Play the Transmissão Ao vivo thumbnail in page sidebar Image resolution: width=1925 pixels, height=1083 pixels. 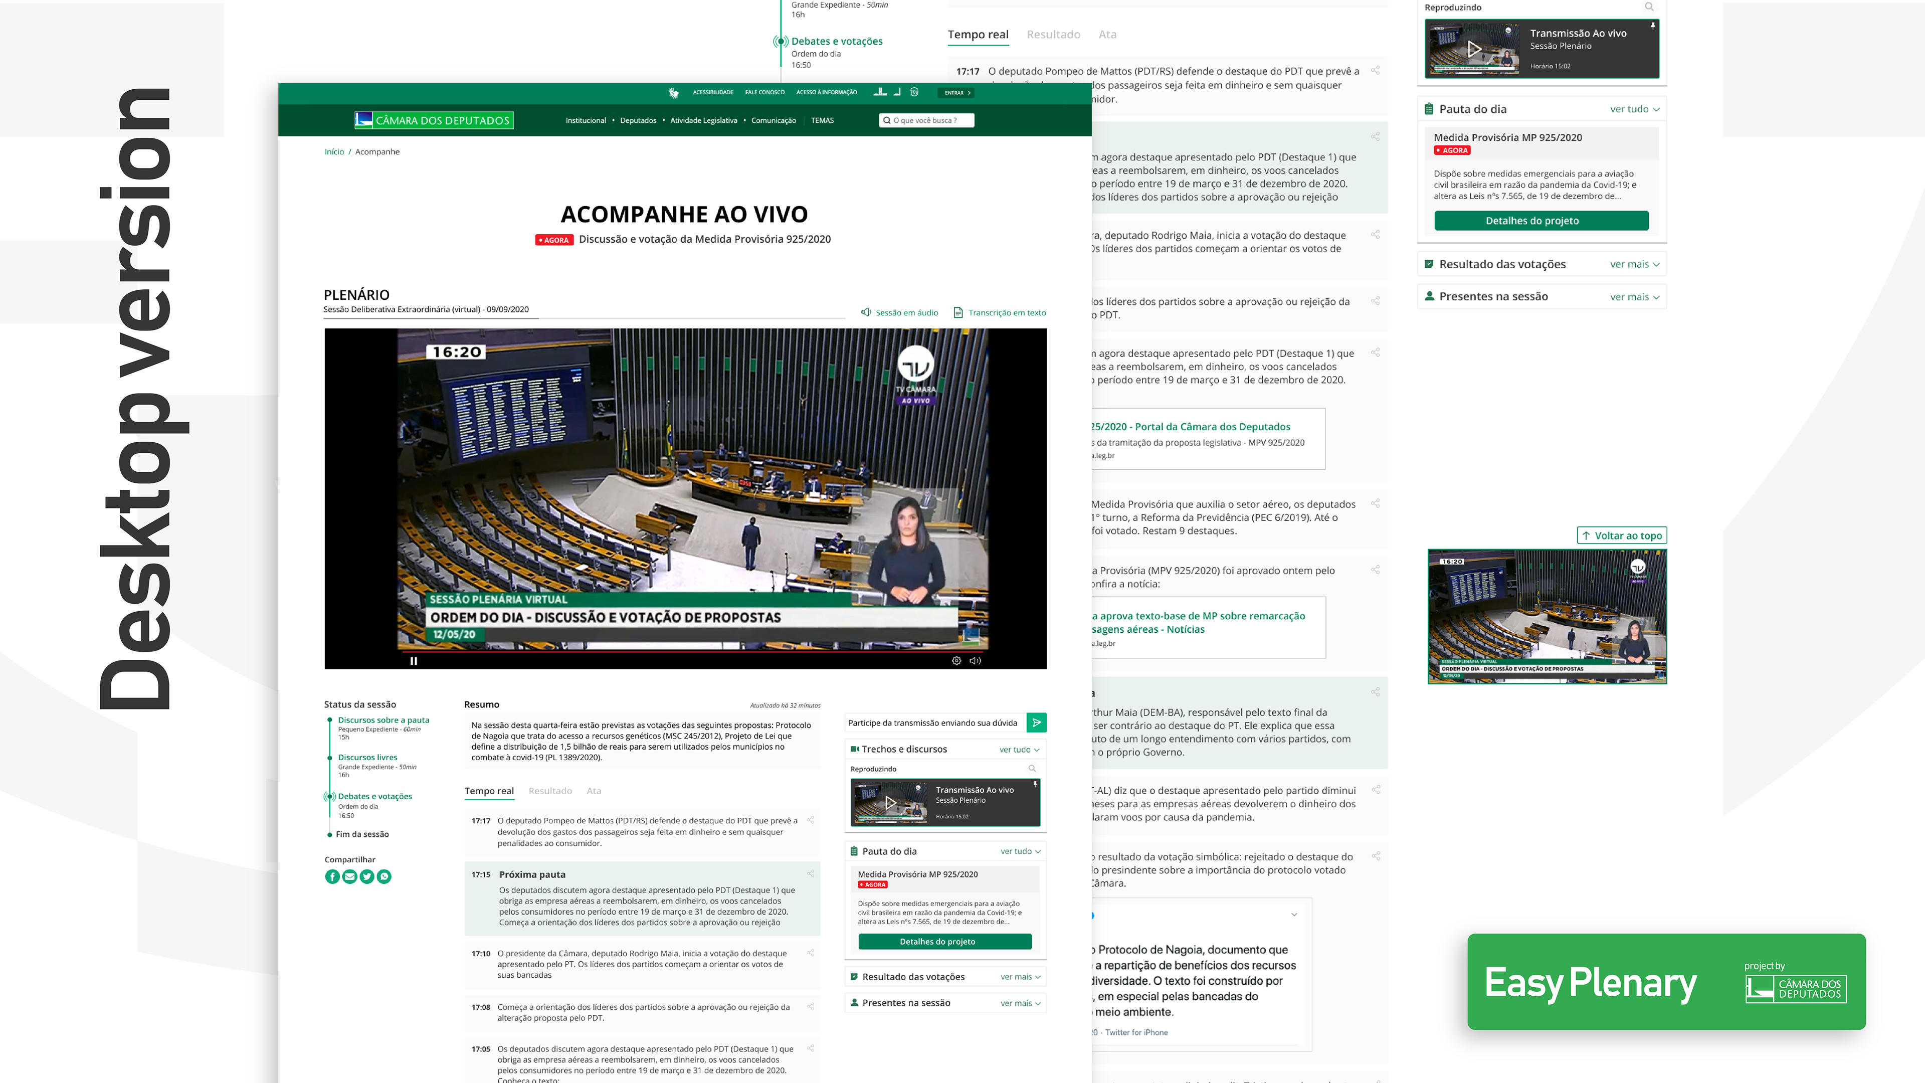tap(890, 803)
